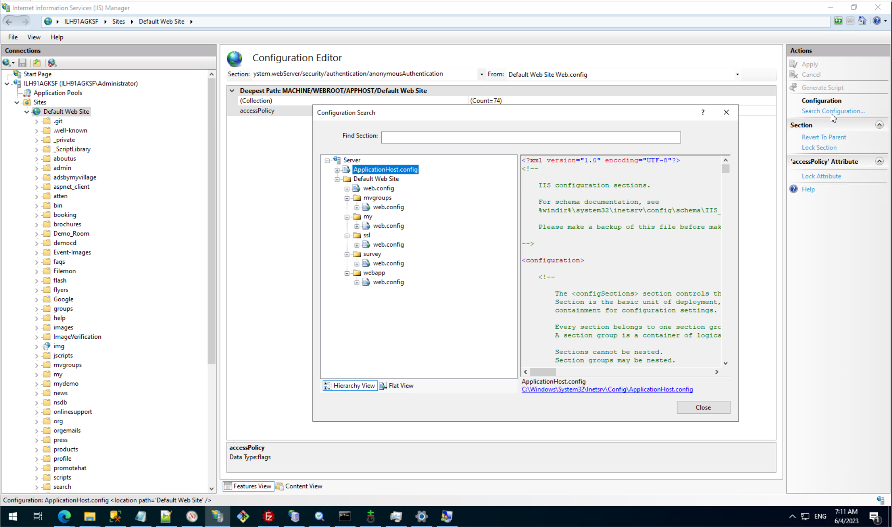Click the Help icon in Actions pane

794,189
